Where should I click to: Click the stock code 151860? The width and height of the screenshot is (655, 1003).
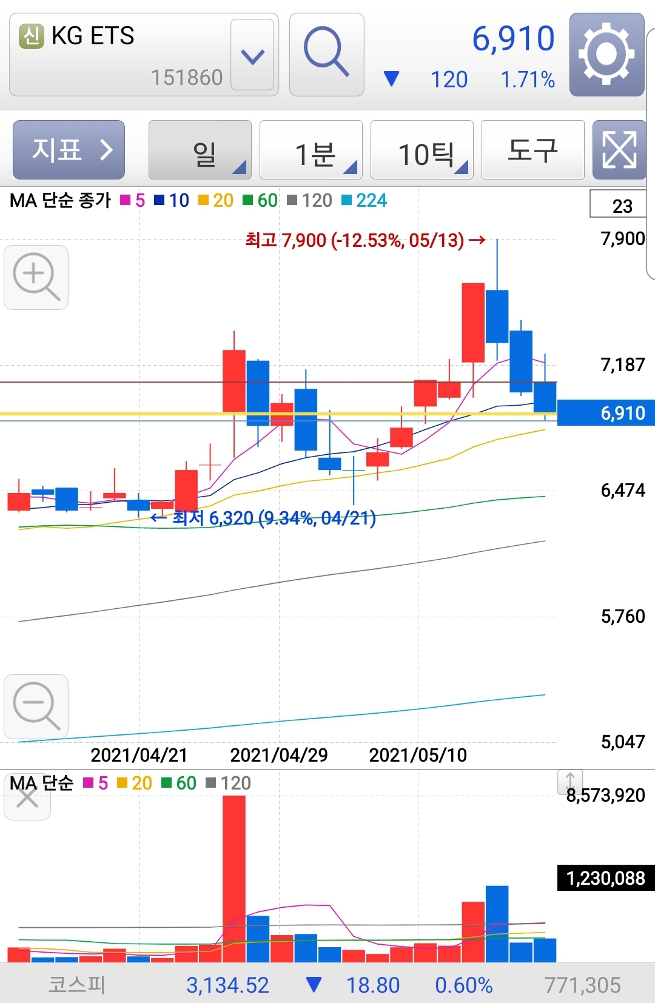point(187,78)
